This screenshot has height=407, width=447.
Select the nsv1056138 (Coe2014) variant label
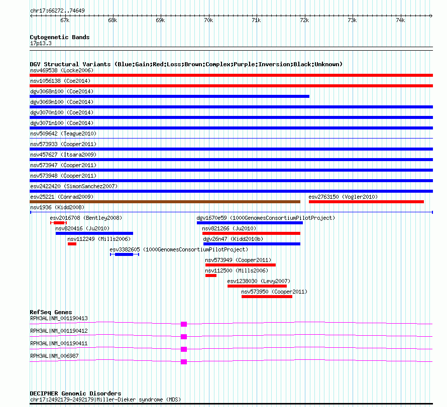point(60,81)
